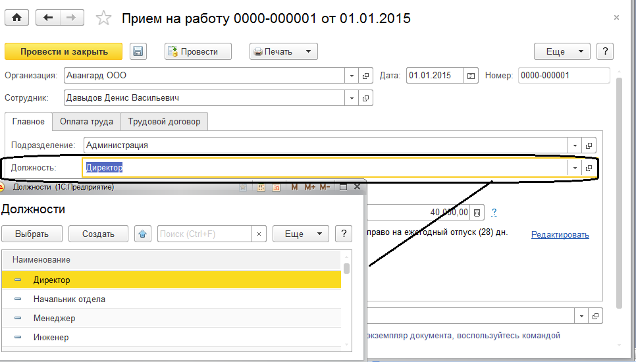Open calendar picker for Дата field
636x362 pixels.
(471, 76)
